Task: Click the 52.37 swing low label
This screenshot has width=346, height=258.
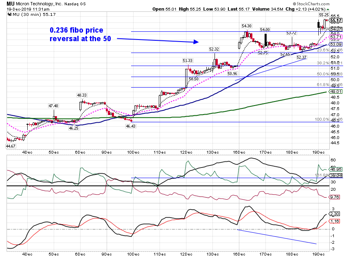Action: [x=301, y=57]
